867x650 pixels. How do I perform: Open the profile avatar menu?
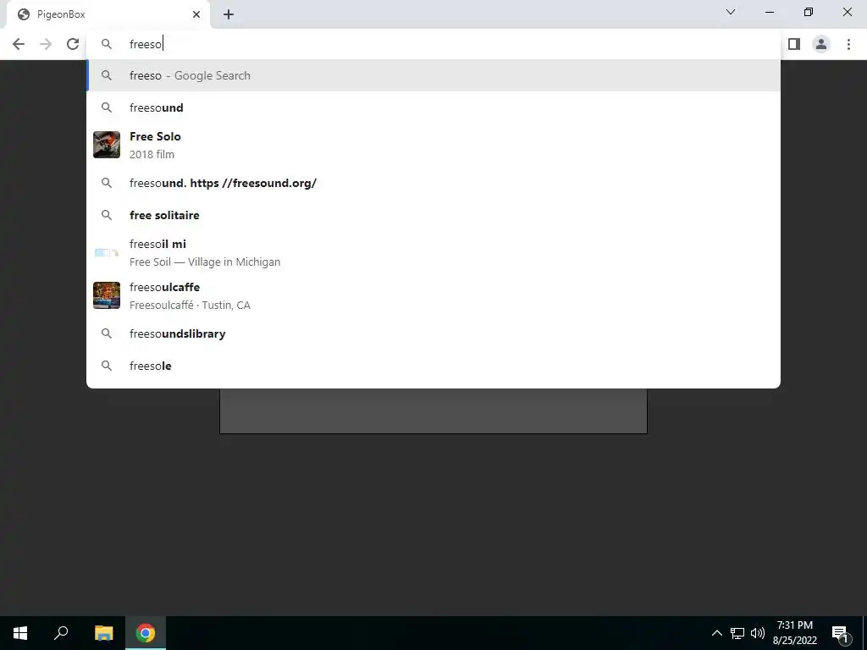click(821, 44)
